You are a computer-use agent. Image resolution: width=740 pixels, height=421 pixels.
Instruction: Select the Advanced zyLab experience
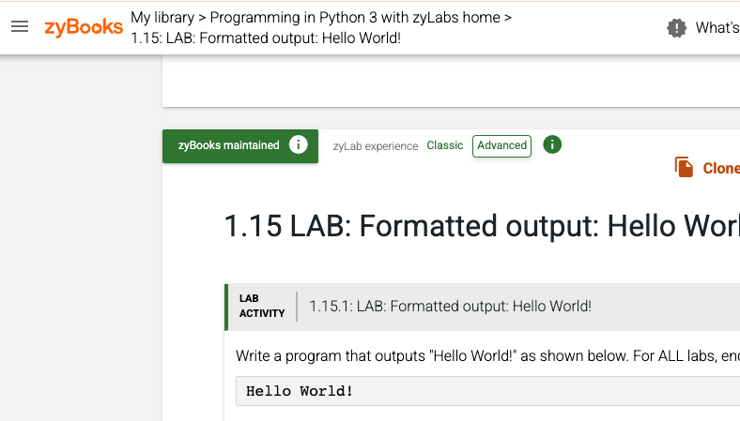point(501,145)
